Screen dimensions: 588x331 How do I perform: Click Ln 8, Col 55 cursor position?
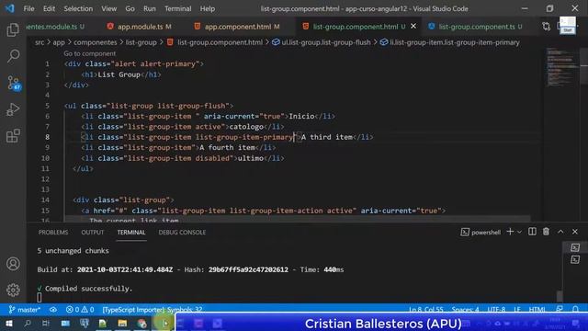pyautogui.click(x=426, y=310)
